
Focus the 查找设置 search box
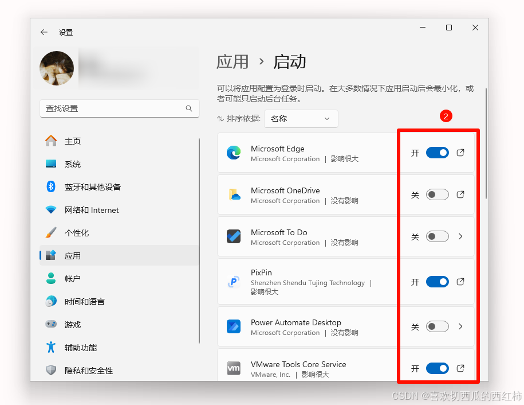pyautogui.click(x=119, y=108)
